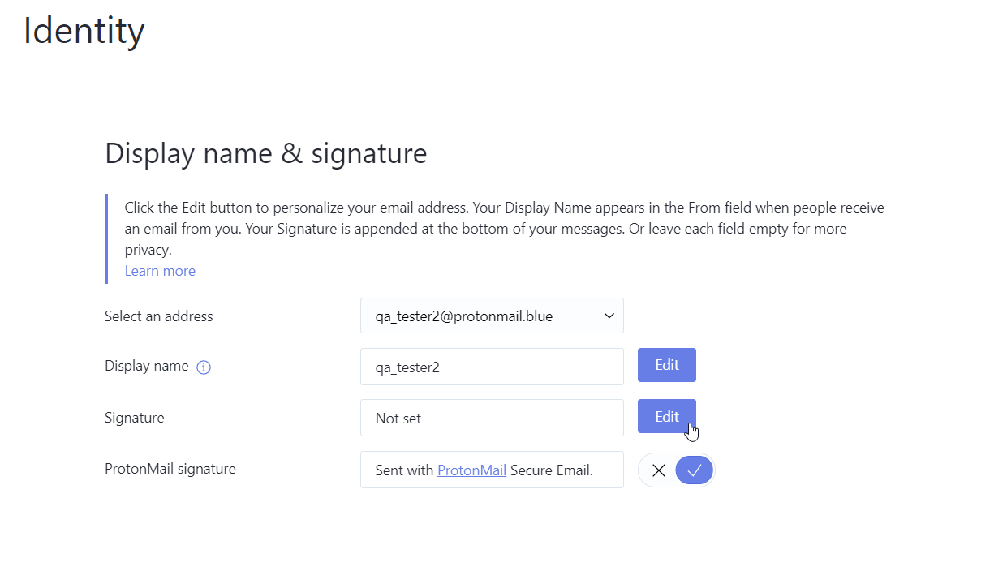Click the 'Sent with ProtonMail Secure Email' preview

tap(492, 470)
